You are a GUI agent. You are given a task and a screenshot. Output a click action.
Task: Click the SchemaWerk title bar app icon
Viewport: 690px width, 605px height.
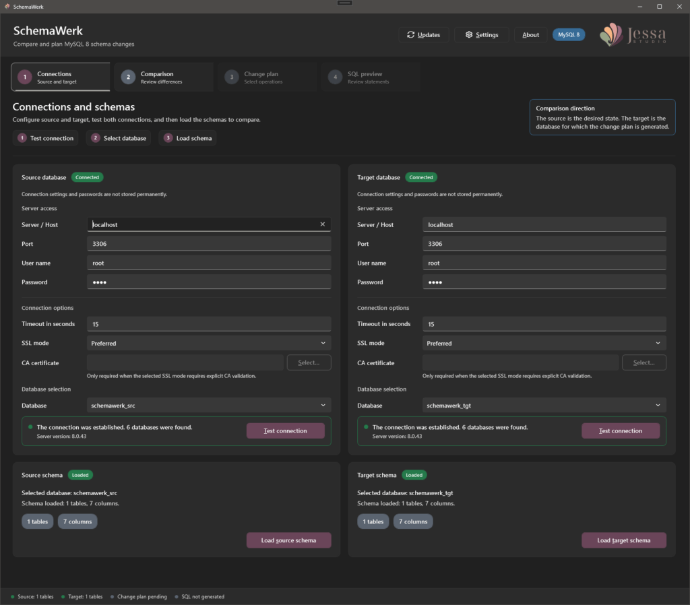point(7,7)
